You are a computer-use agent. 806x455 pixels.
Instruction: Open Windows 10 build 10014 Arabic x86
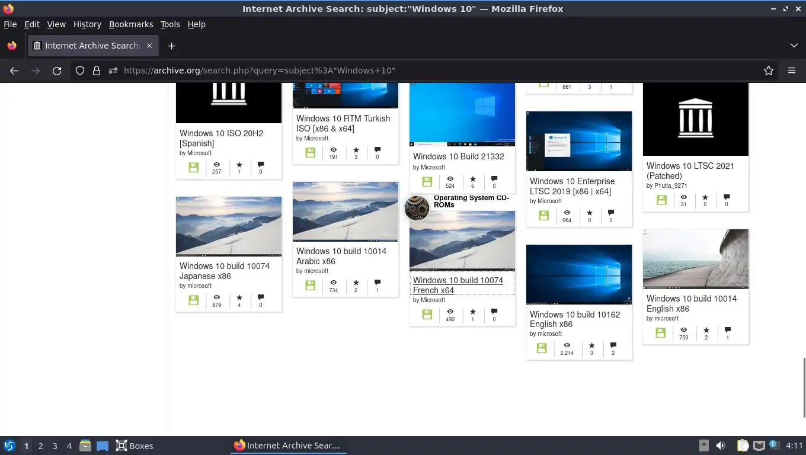pos(341,256)
